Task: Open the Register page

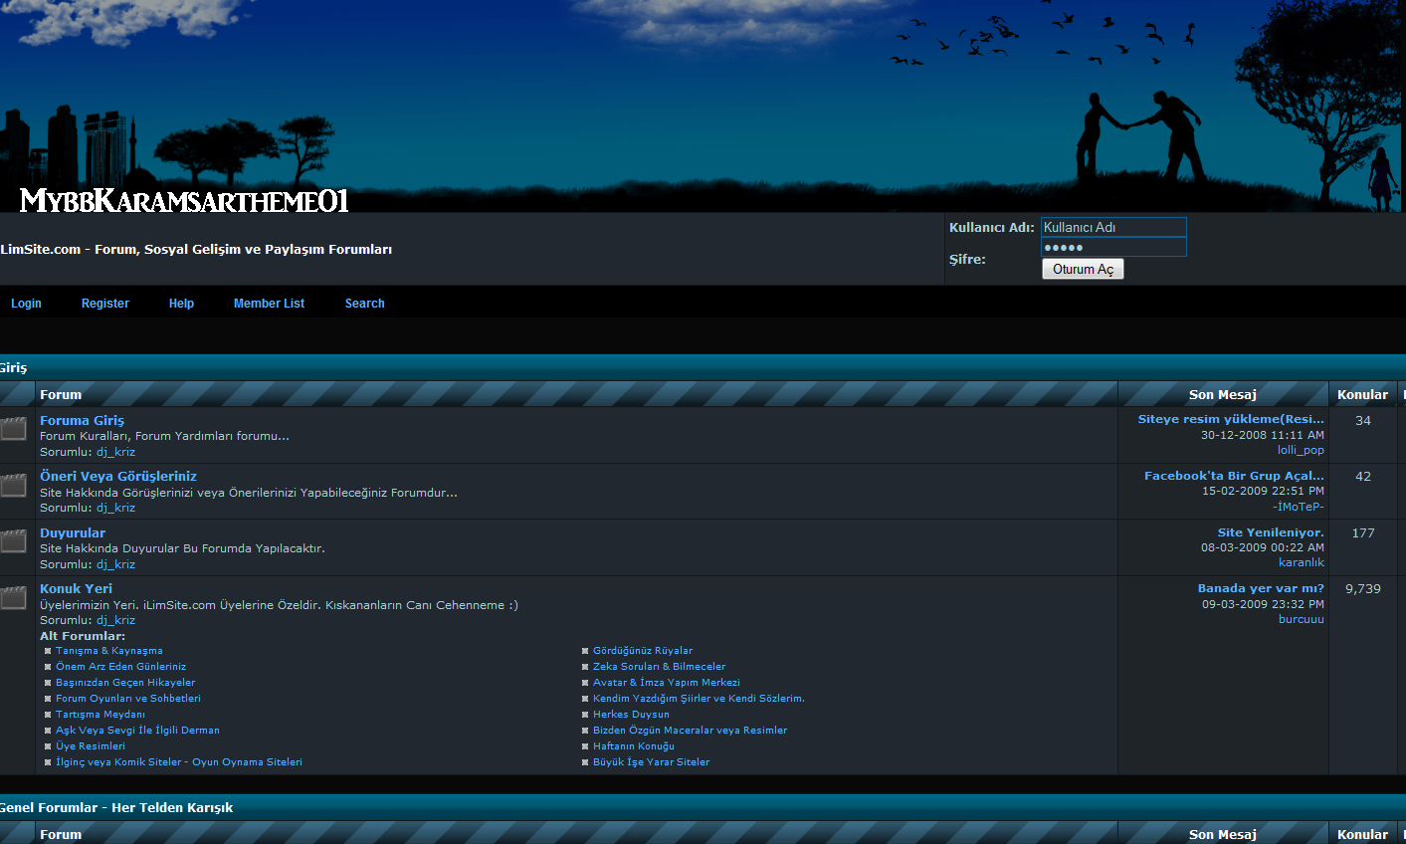Action: [105, 304]
